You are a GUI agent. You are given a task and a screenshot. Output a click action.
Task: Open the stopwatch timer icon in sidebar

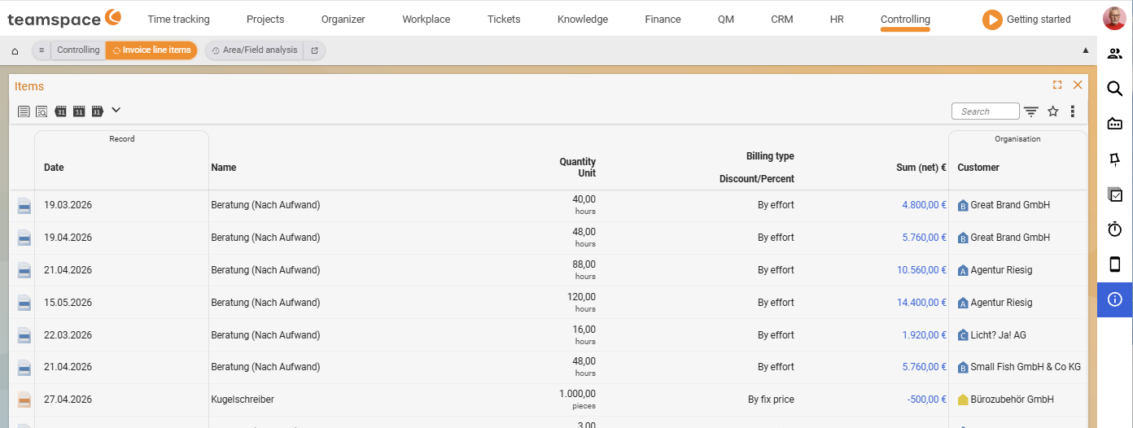(1115, 229)
